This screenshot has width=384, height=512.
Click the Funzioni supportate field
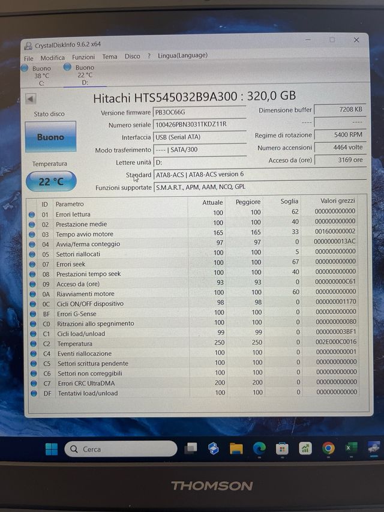click(x=260, y=187)
